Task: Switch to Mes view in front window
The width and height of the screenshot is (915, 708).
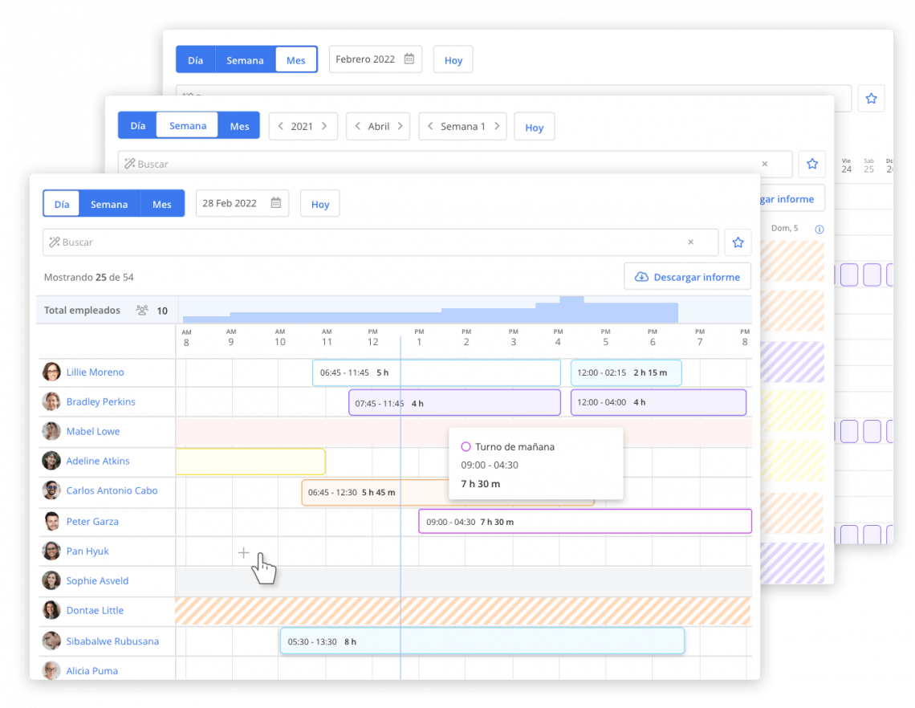Action: (x=162, y=204)
